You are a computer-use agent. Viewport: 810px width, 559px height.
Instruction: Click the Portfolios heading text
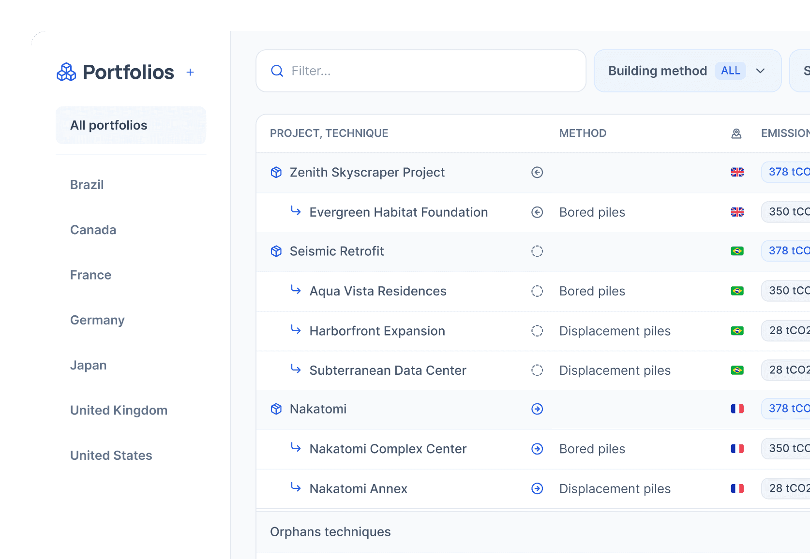click(x=128, y=72)
